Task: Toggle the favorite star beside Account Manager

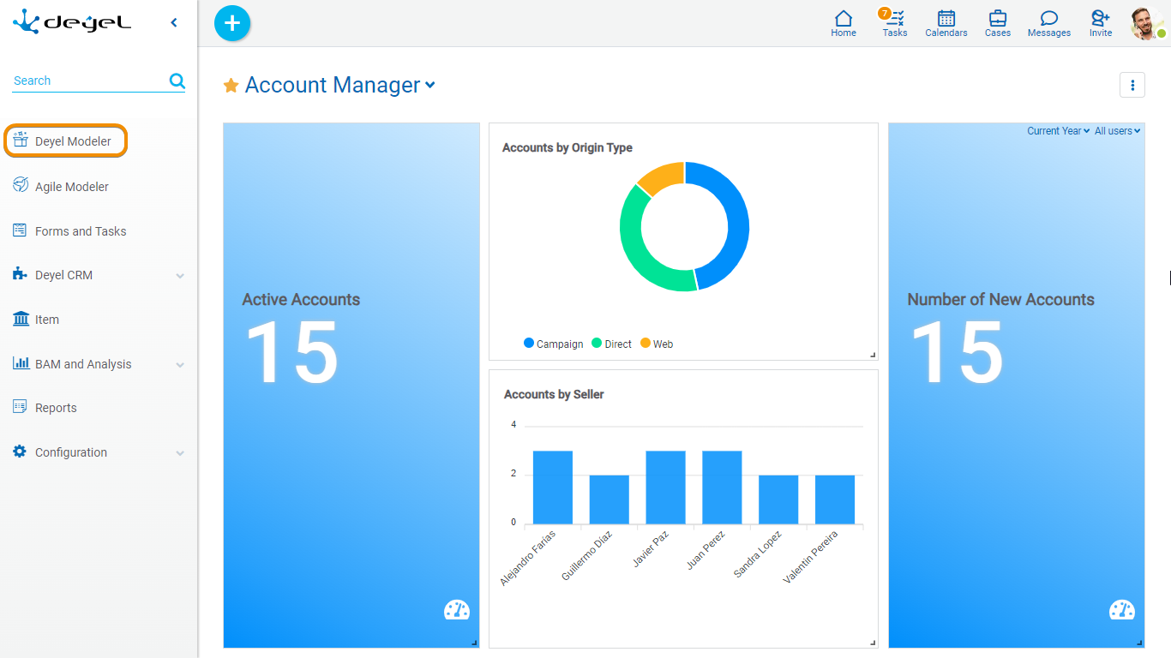Action: [x=231, y=86]
